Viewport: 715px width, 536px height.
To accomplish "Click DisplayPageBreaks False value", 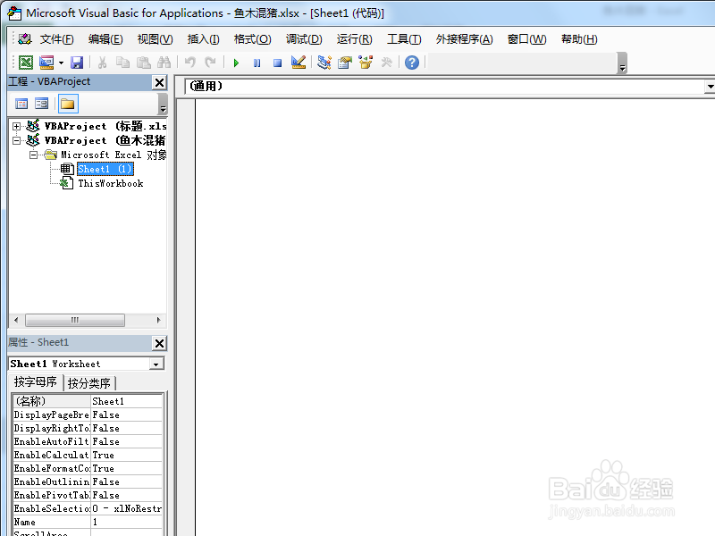I will click(127, 415).
